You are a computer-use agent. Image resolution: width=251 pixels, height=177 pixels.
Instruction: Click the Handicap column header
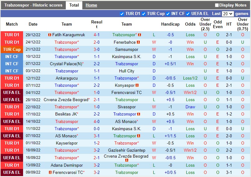tap(170, 24)
